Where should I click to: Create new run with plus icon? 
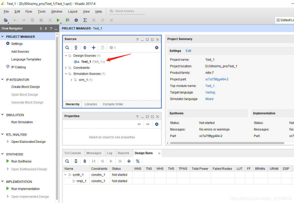tap(129, 161)
